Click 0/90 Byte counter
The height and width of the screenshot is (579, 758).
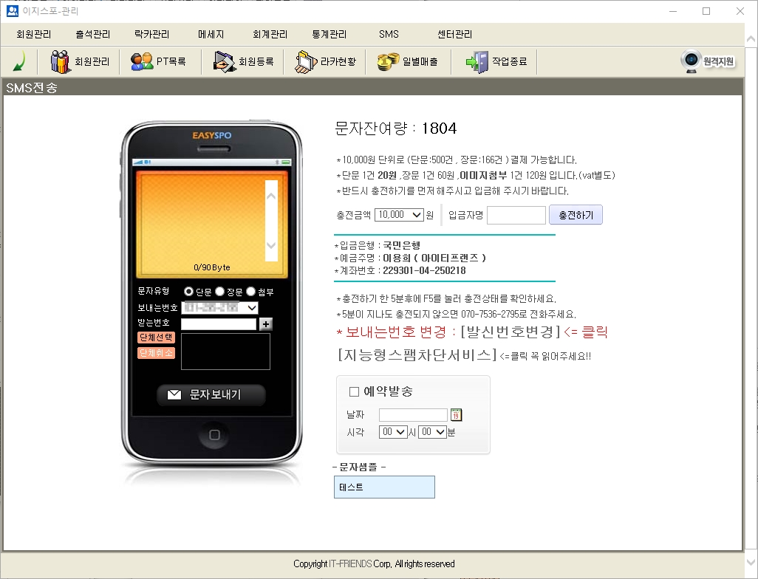212,267
